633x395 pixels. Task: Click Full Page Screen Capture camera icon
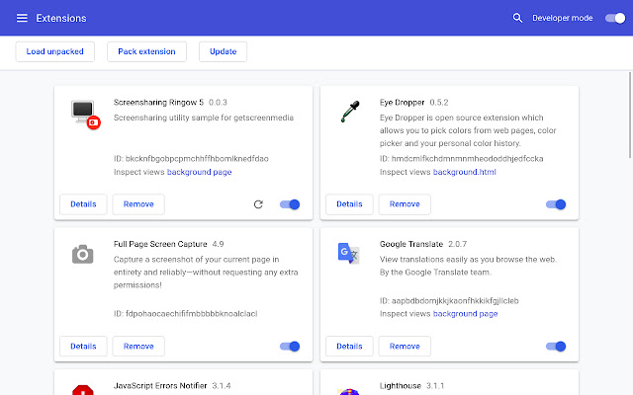pyautogui.click(x=82, y=254)
